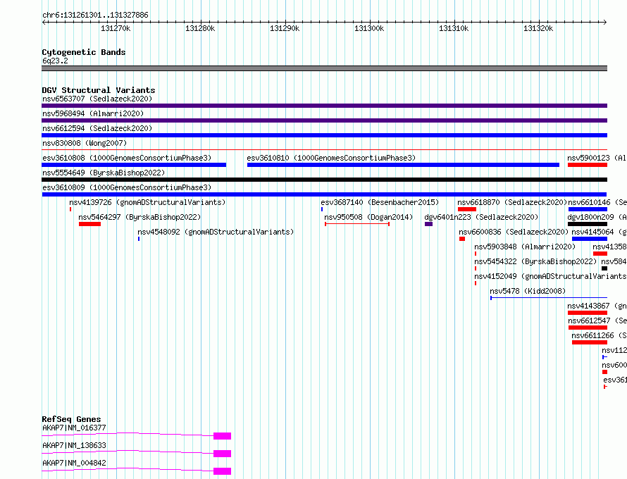
Task: Click the nsv4139726 gnomAD variant label
Action: tap(147, 202)
